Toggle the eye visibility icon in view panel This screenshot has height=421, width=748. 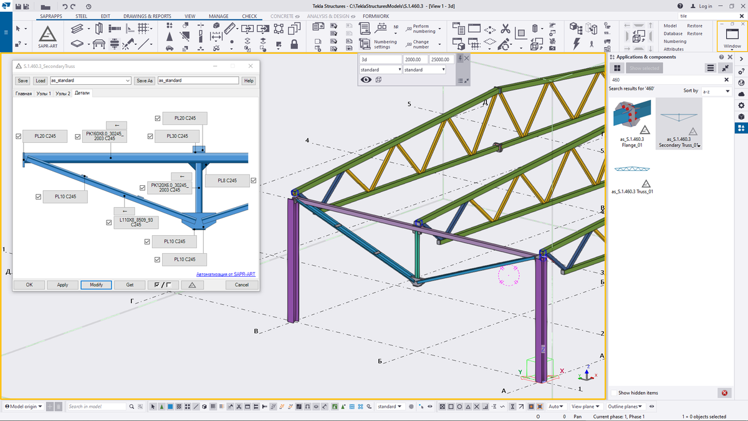point(366,80)
